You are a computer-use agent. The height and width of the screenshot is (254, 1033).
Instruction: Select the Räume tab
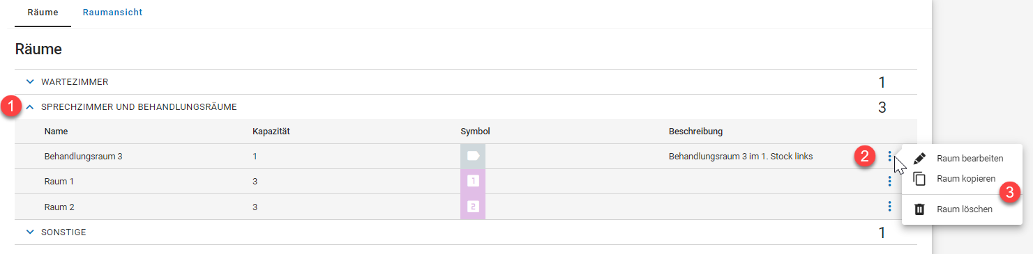pyautogui.click(x=43, y=13)
